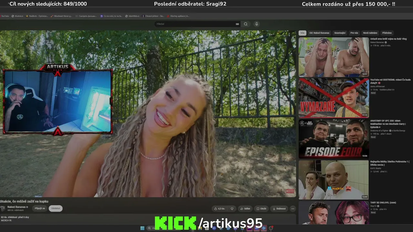
Task: Open the IslamWeb.cz bookmark
Action: coord(133,16)
